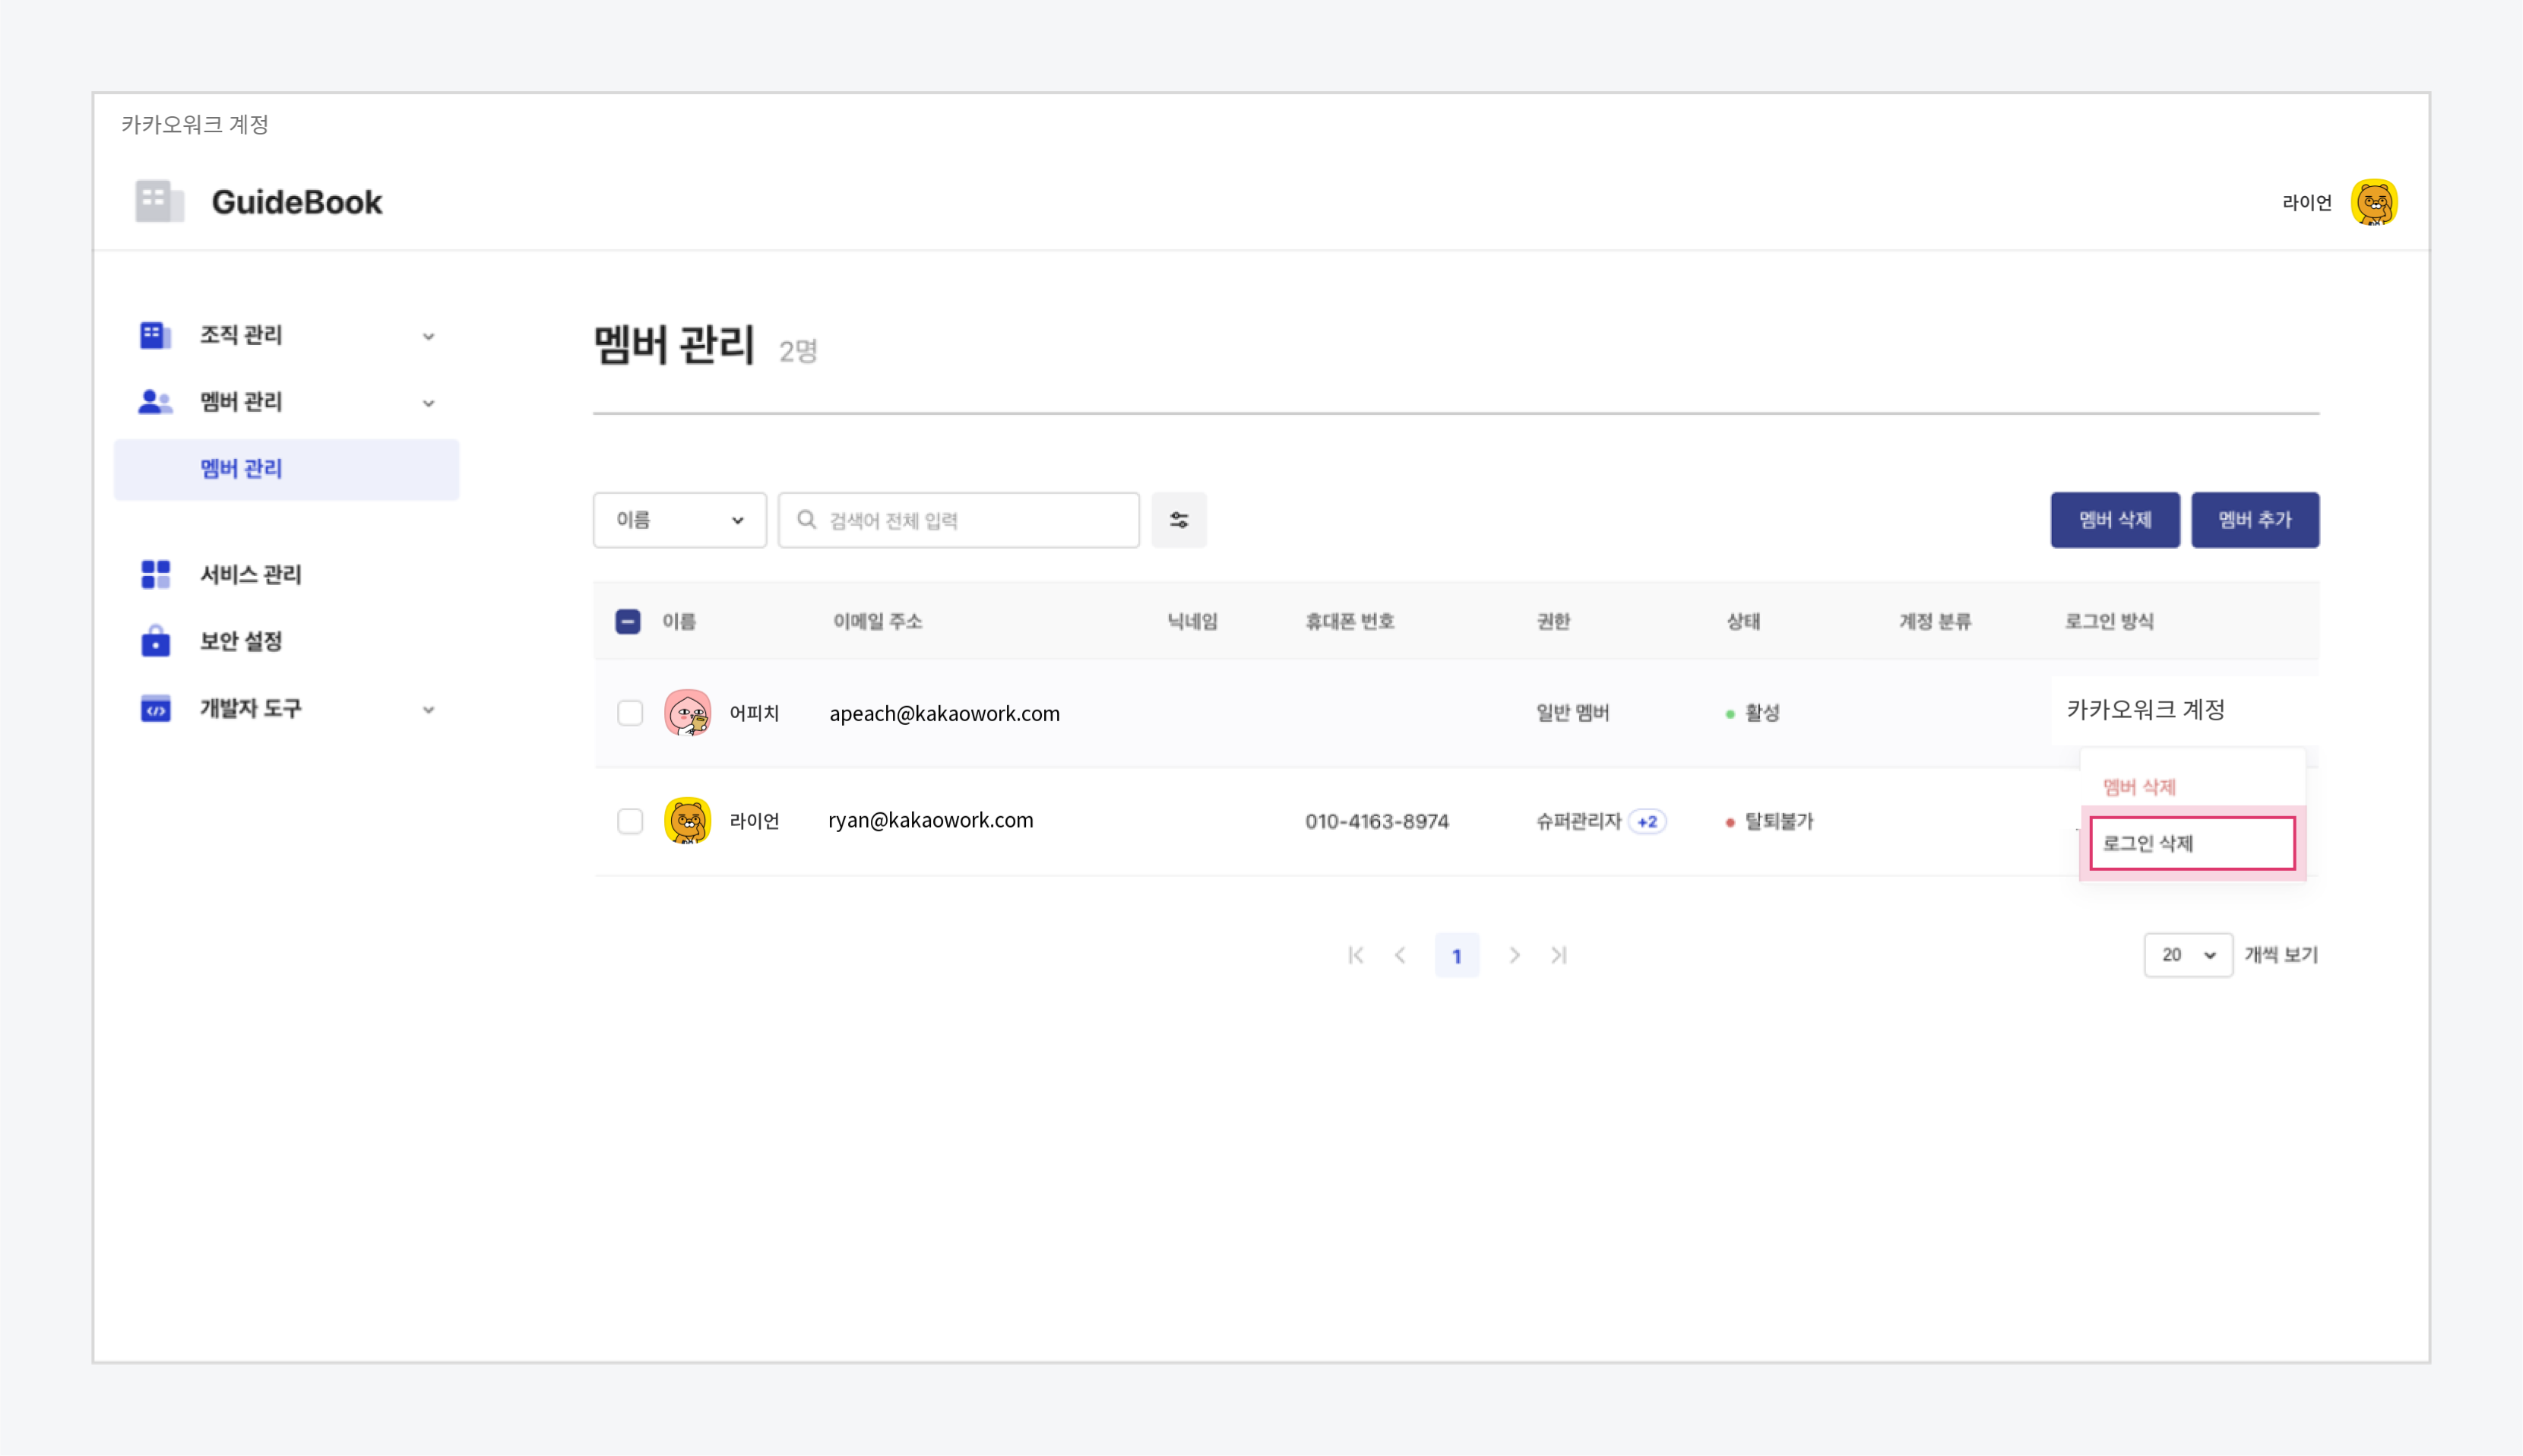Click ryan@kakaowork.com email
The height and width of the screenshot is (1456, 2523).
[930, 821]
